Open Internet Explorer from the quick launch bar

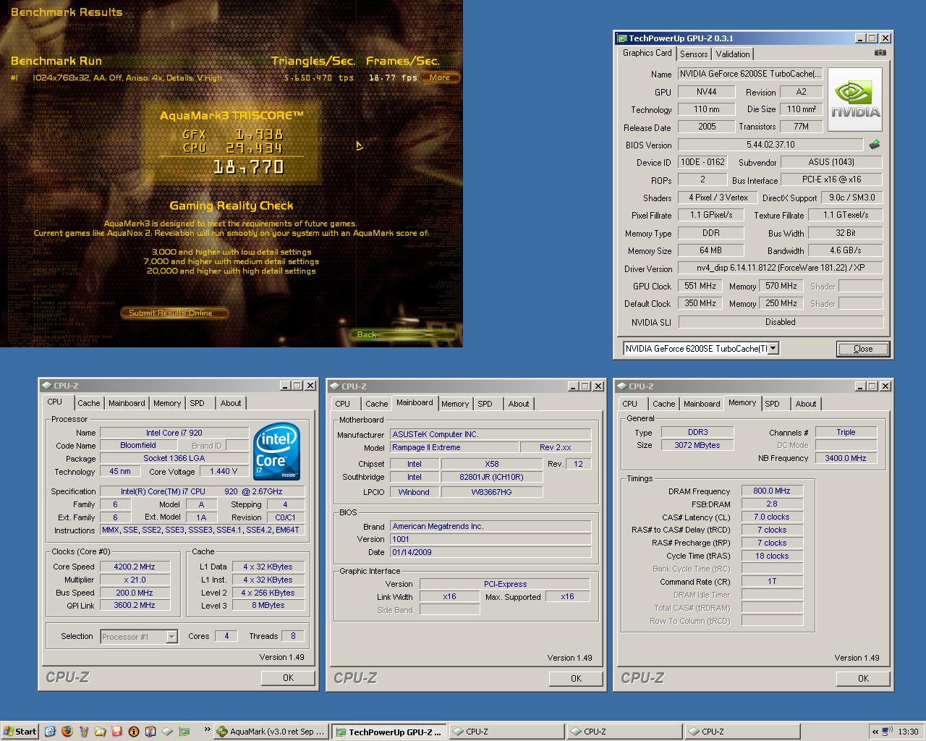click(50, 732)
